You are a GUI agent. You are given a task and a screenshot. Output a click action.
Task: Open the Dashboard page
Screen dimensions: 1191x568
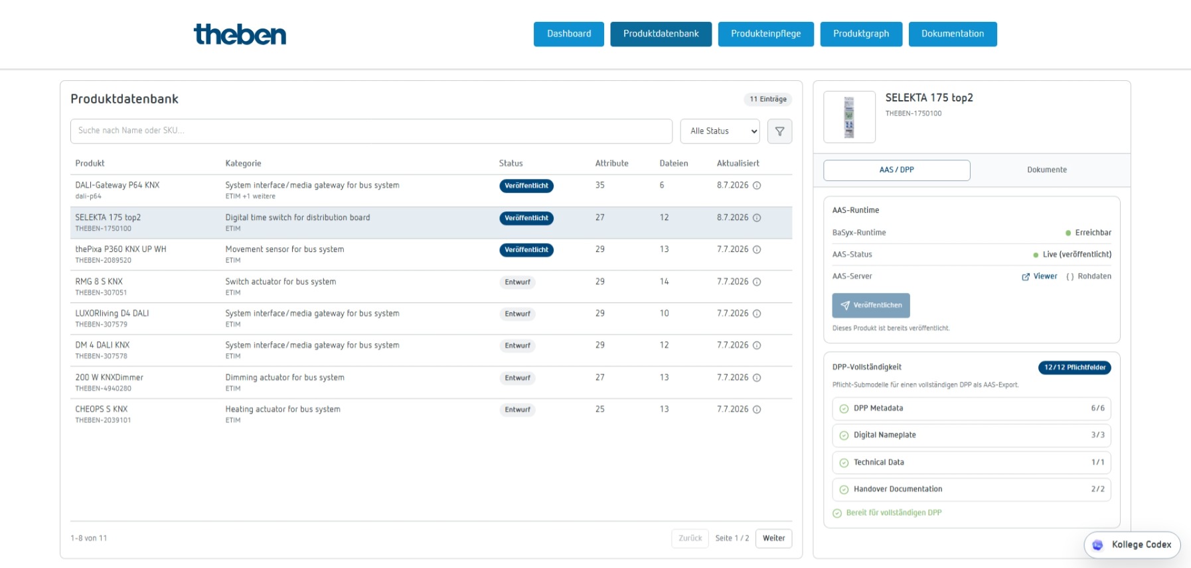[x=569, y=34]
